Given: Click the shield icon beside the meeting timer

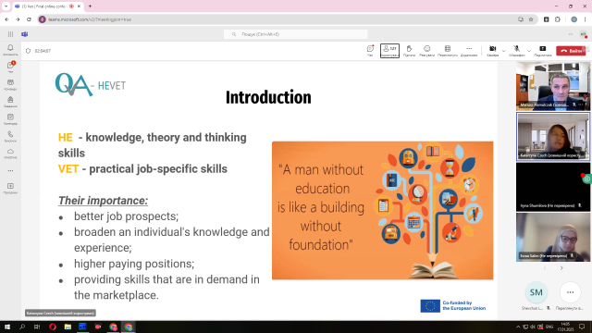Looking at the screenshot, I should click(29, 51).
